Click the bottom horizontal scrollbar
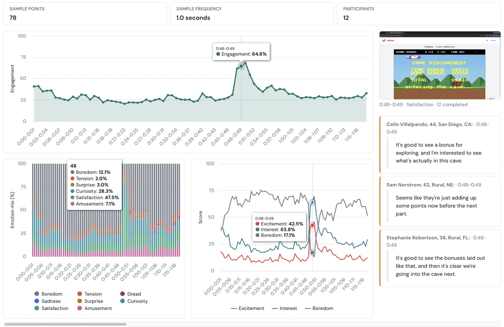This screenshot has height=327, width=504. (65, 324)
